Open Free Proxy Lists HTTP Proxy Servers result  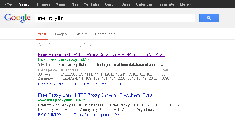pyautogui.click(x=95, y=95)
